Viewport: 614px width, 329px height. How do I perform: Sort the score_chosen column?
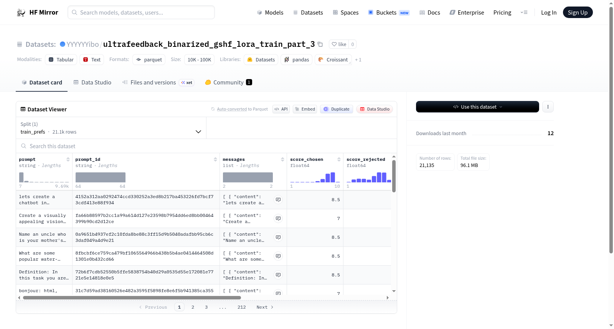(x=339, y=159)
